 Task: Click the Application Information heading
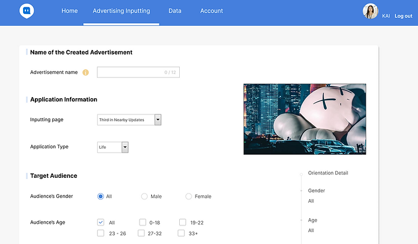click(x=63, y=99)
